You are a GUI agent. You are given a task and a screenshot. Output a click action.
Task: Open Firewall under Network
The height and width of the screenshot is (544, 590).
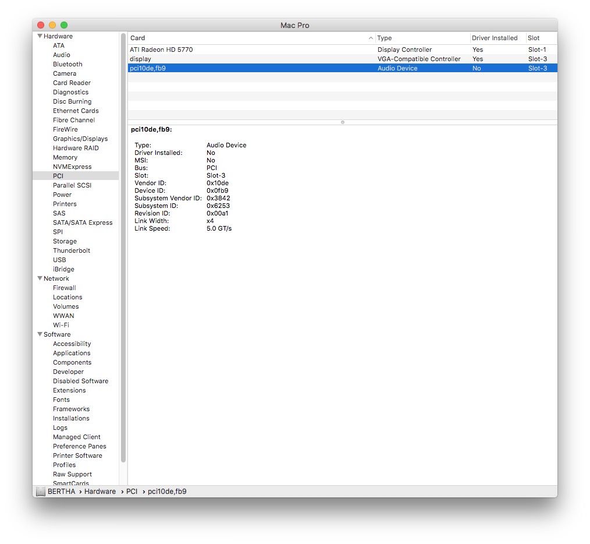[x=65, y=288]
